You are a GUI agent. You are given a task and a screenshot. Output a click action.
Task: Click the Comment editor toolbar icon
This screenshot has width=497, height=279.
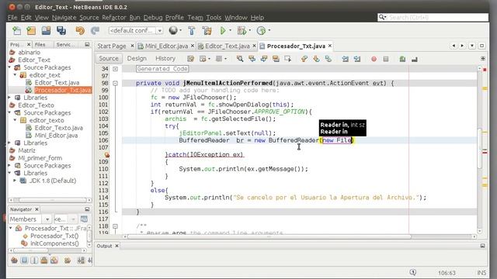pos(402,59)
